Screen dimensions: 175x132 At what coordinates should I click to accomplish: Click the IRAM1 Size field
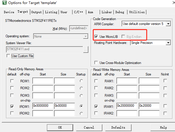pyautogui.click(x=149, y=106)
